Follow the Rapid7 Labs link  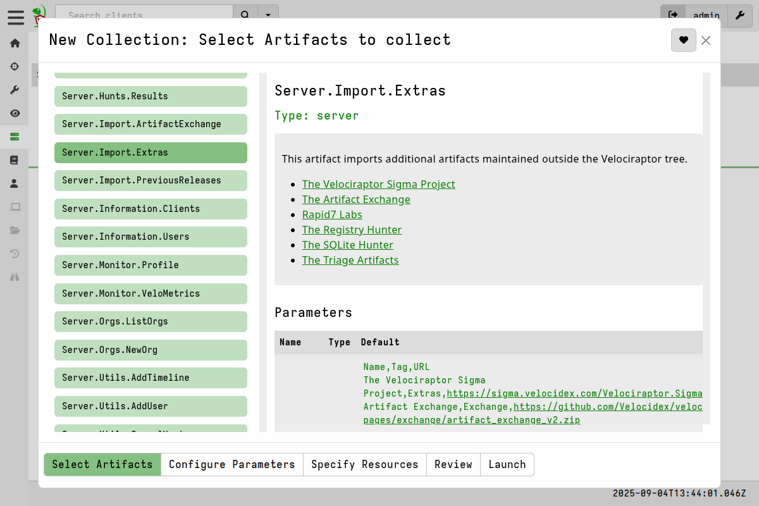pos(332,214)
